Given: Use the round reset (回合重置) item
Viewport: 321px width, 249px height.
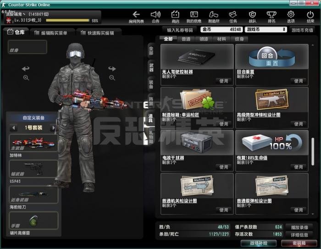Looking at the screenshot, I should click(299, 81).
